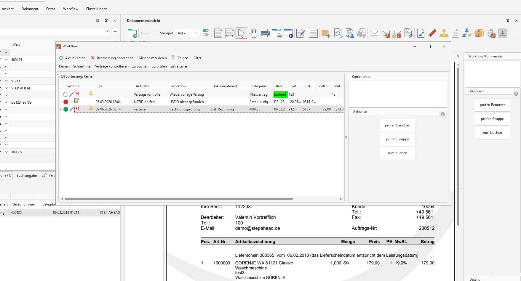Open dropdown arrow beside STEP AHEAD
521x281 pixels.
6,88
